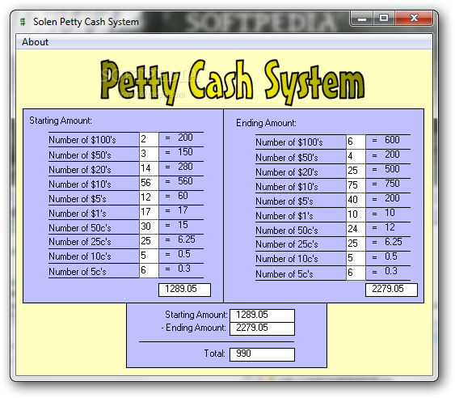Click the Starting $100's result 200

pyautogui.click(x=185, y=138)
